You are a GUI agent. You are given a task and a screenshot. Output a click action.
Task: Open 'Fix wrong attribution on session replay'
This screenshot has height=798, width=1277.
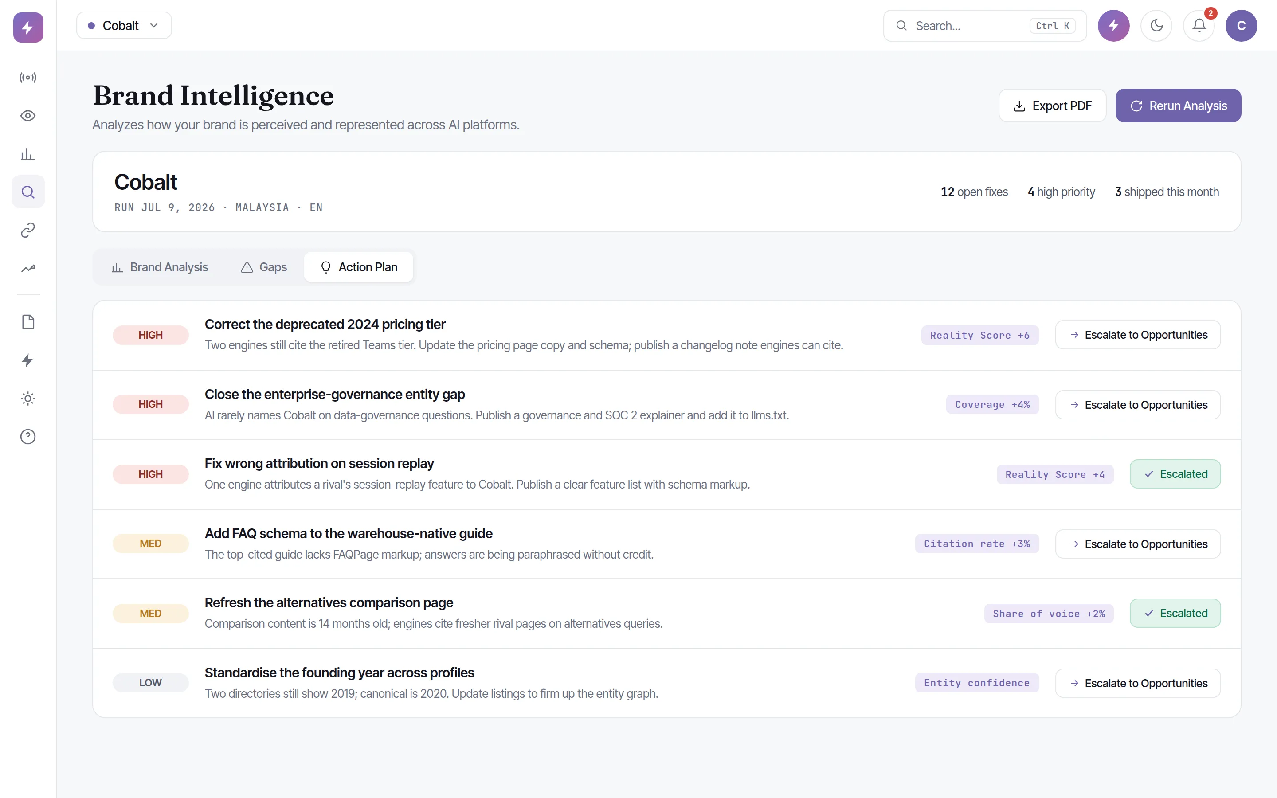(319, 463)
